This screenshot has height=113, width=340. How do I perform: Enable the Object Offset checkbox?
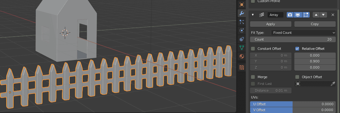tap(297, 77)
